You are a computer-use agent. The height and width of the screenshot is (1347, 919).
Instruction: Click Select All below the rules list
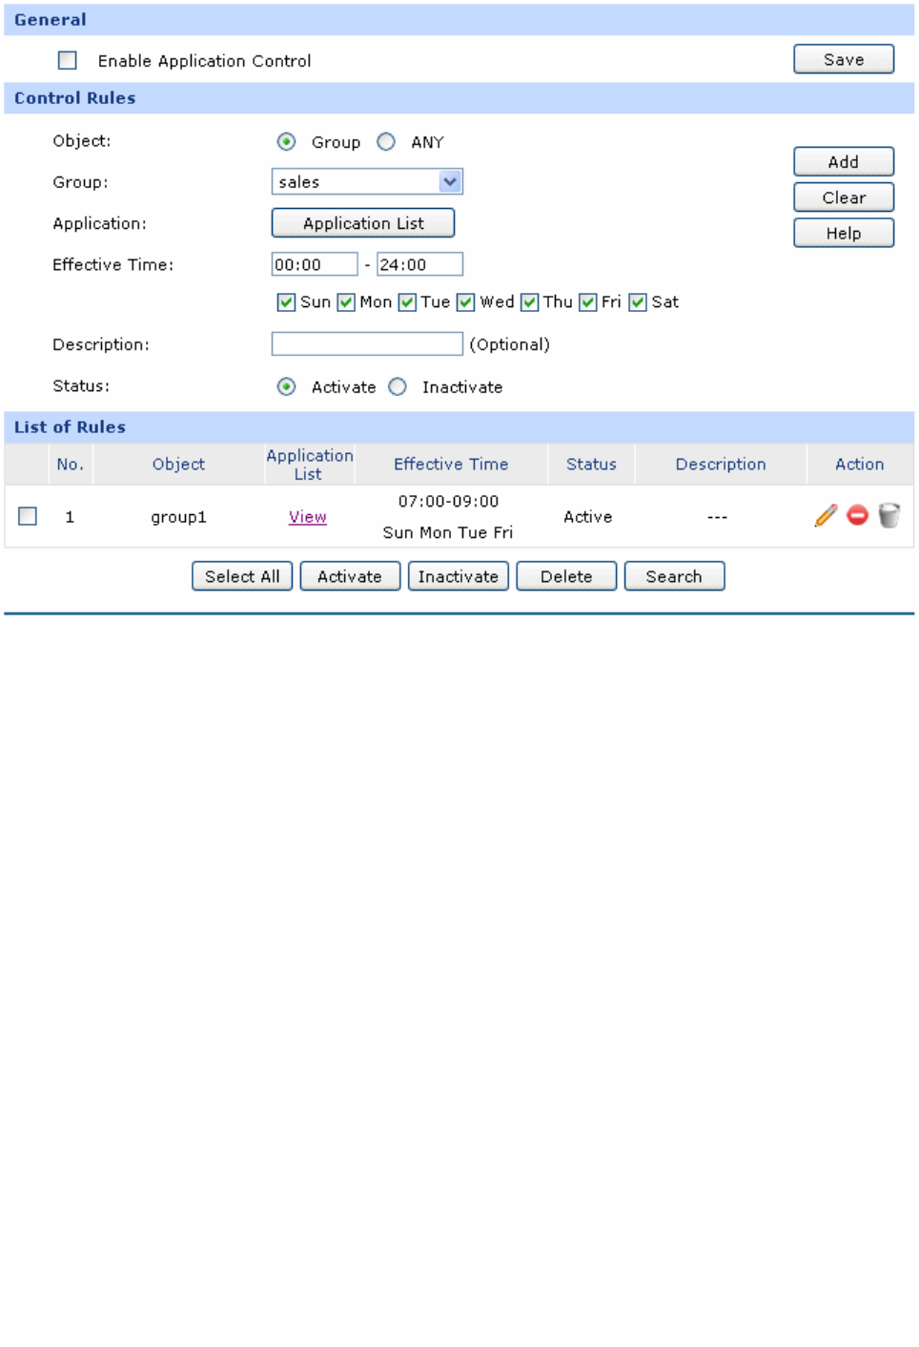pos(242,576)
